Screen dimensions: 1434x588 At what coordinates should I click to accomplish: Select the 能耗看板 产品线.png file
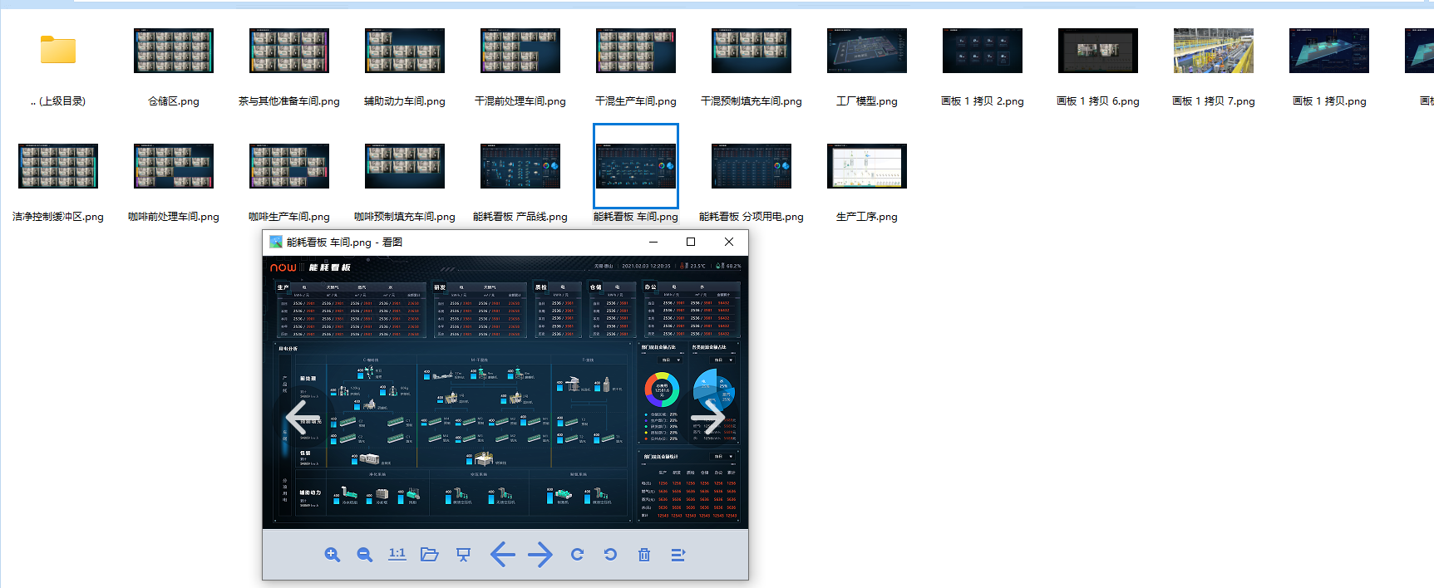click(520, 167)
